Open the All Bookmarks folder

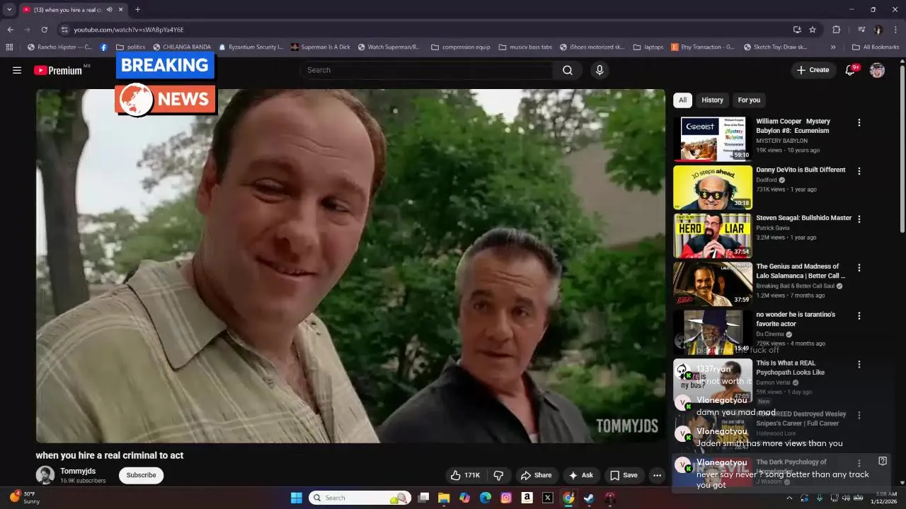tap(876, 47)
